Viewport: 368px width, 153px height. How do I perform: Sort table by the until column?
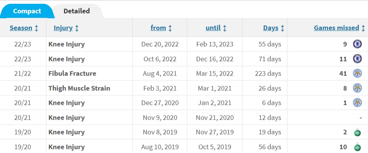213,28
